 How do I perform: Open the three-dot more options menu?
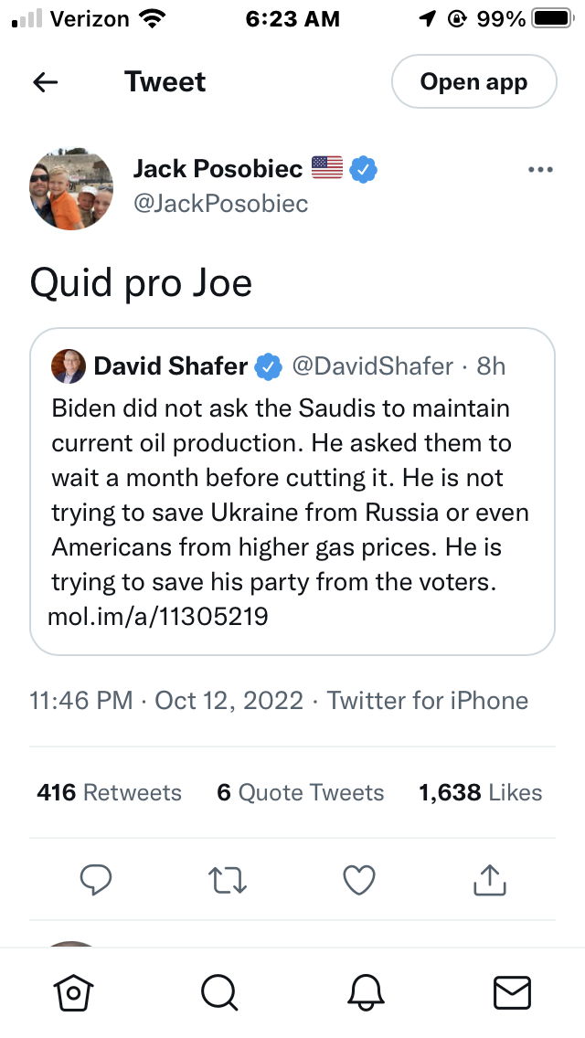(541, 170)
